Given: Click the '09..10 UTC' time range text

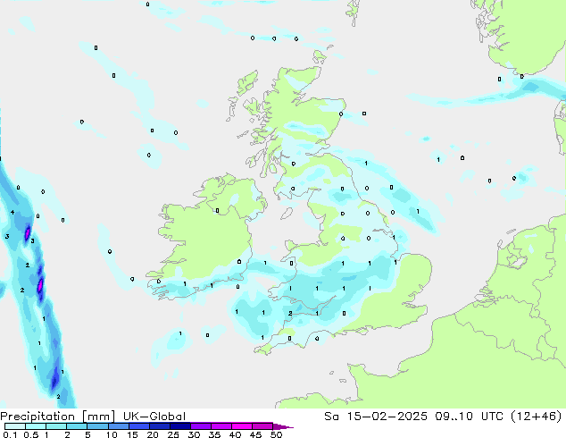Looking at the screenshot, I should click(x=470, y=417).
